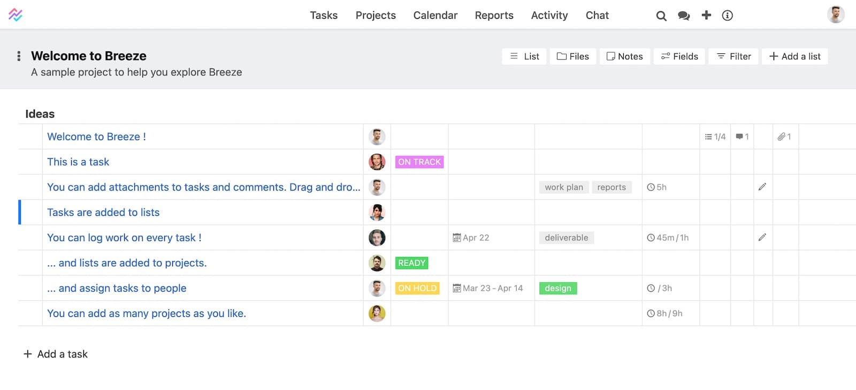The image size is (856, 390).
Task: Click pencil icon on log work task row
Action: point(762,237)
